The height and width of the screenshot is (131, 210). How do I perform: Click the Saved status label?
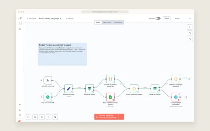(x=177, y=18)
